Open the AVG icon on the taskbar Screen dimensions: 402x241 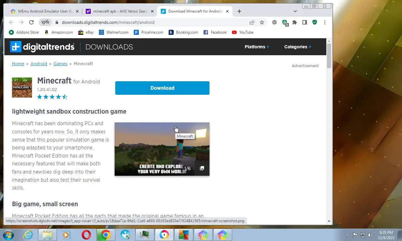183,235
